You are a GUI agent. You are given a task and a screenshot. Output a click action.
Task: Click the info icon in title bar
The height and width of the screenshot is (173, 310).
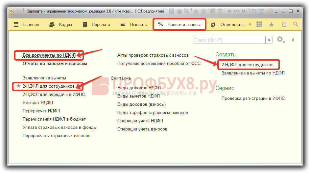271,11
